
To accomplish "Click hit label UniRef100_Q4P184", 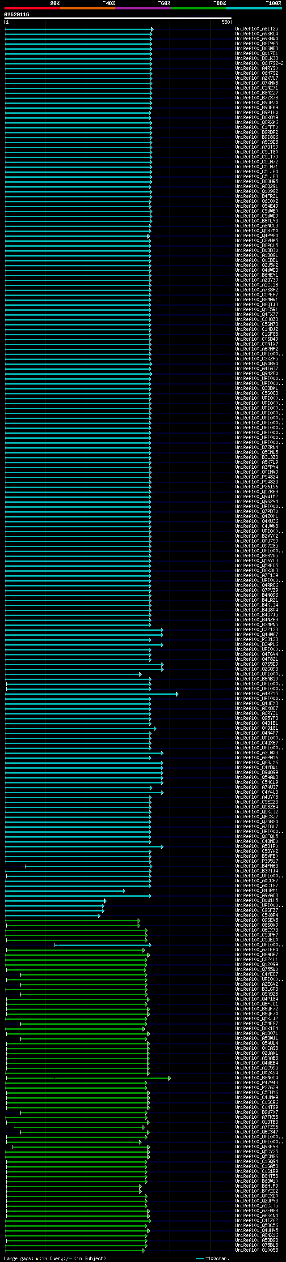I will 257,999.
